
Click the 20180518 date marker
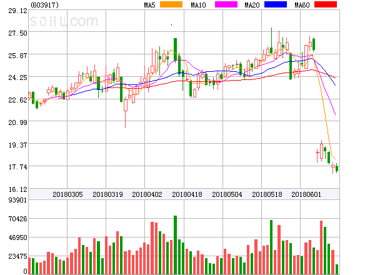(x=267, y=194)
